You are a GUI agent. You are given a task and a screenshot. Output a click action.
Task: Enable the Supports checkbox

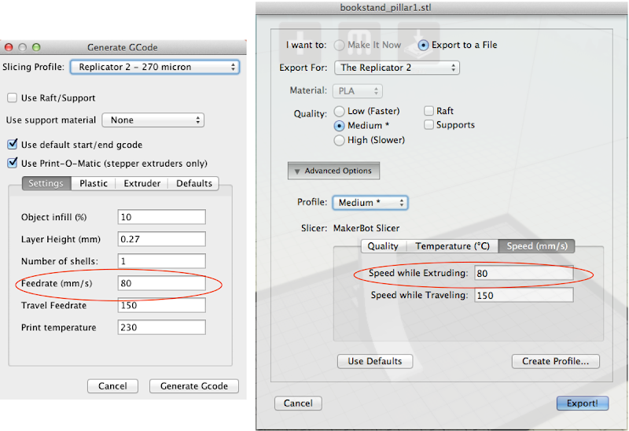coord(429,124)
